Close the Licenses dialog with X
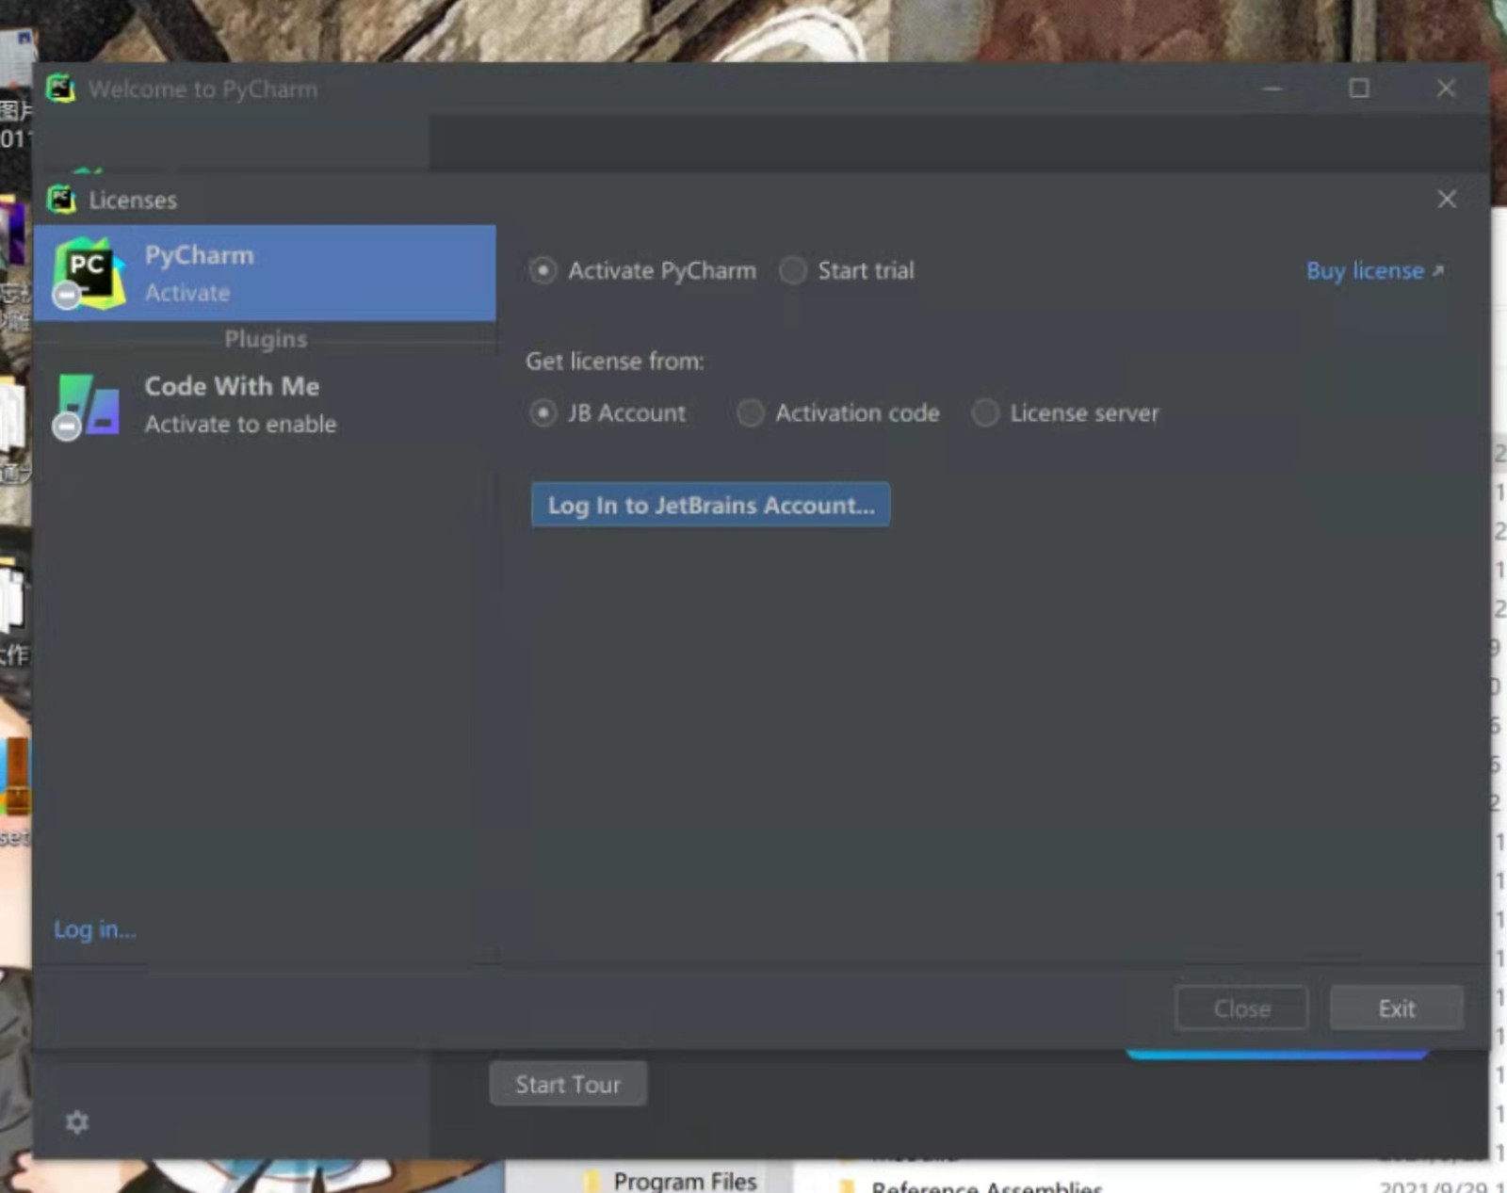The width and height of the screenshot is (1507, 1193). point(1447,200)
